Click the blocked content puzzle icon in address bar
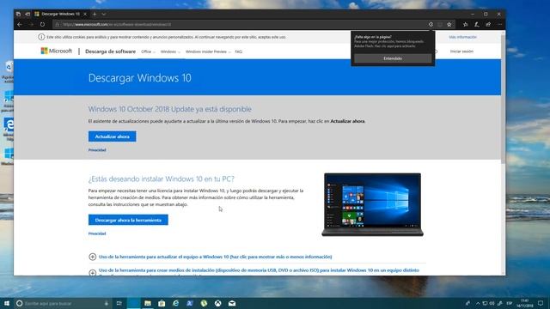Image resolution: width=550 pixels, height=309 pixels. (x=431, y=25)
